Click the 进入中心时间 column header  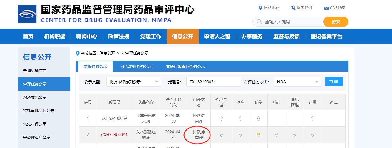tap(173, 102)
